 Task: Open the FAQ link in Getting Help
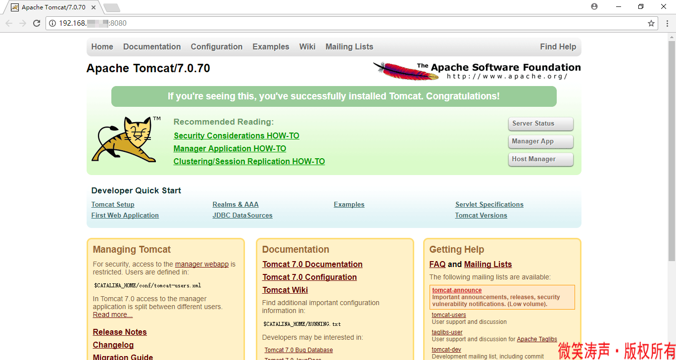pyautogui.click(x=437, y=264)
